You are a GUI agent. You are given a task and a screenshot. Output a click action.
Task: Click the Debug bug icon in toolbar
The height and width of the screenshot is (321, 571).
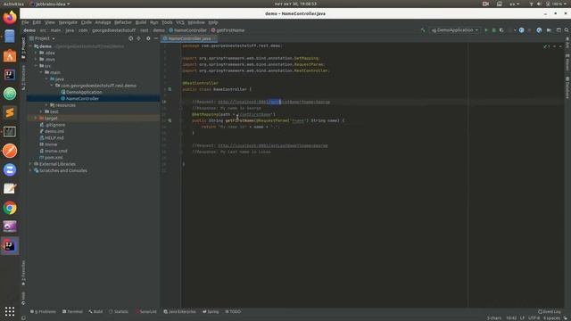point(493,30)
